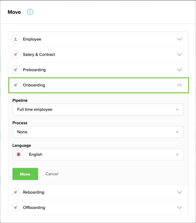Expand the Salary & Contract chevron
Screen dimensions: 196x223
click(180, 55)
